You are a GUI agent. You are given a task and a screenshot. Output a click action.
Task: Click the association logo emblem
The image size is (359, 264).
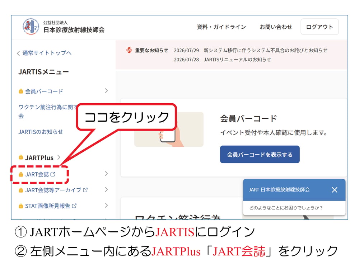click(x=31, y=27)
